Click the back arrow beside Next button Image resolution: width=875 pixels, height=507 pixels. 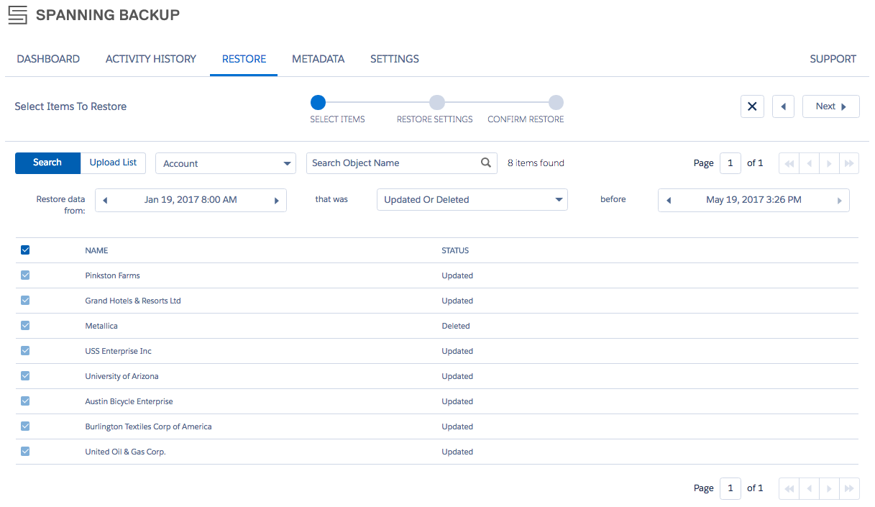783,106
